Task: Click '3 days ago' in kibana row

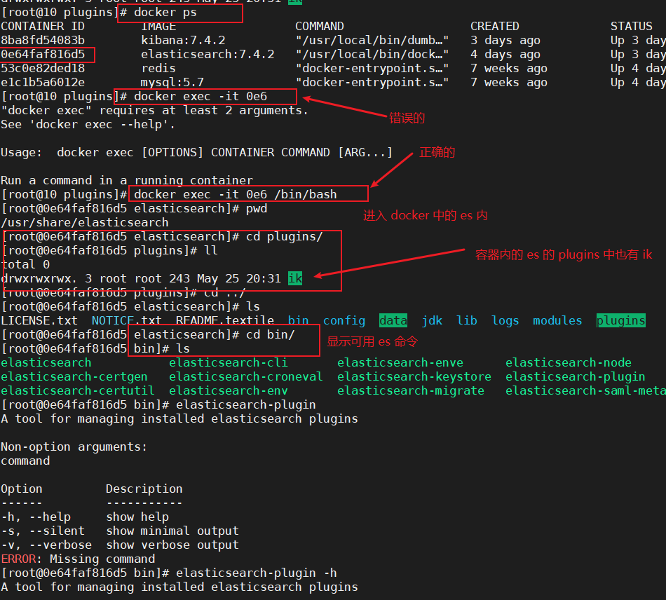Action: point(505,41)
